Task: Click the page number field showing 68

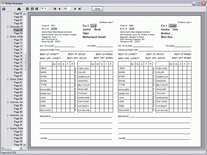Action: (x=67, y=9)
